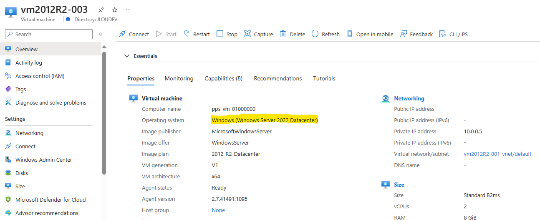Click the Open in mobile phone icon

coord(350,34)
